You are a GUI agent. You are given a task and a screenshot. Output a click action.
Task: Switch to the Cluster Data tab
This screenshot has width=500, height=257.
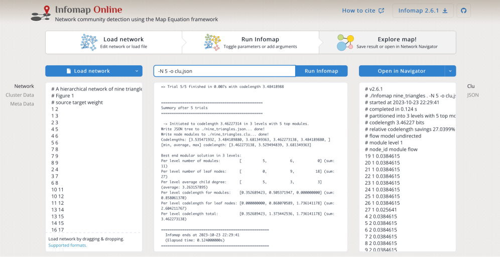tap(20, 95)
